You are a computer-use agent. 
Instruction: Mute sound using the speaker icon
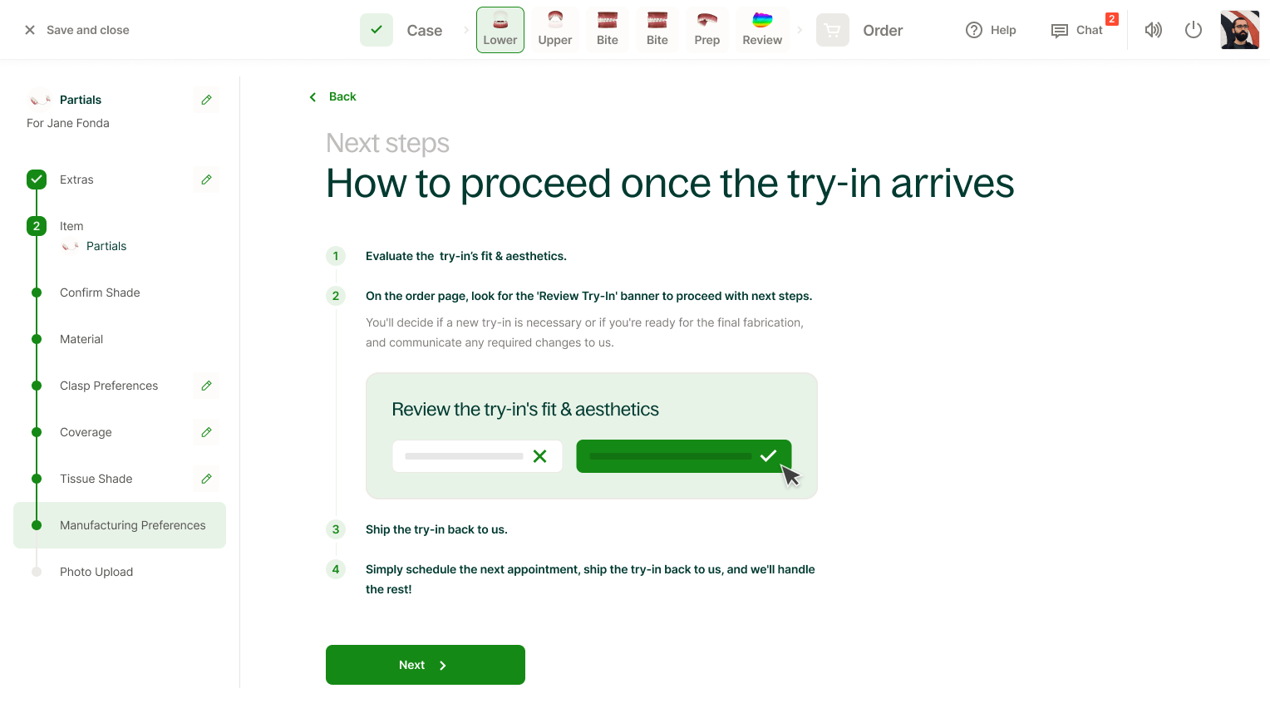(1154, 30)
